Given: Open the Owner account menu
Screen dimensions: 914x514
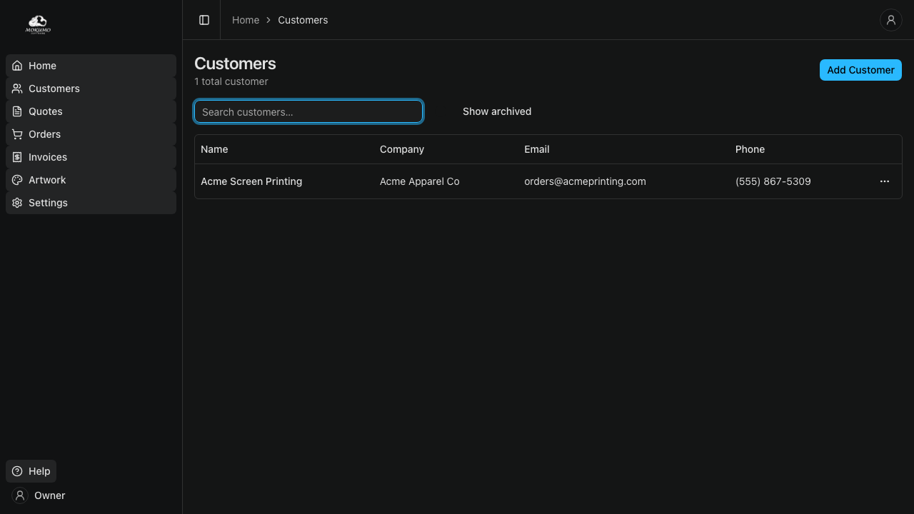Looking at the screenshot, I should 40,495.
